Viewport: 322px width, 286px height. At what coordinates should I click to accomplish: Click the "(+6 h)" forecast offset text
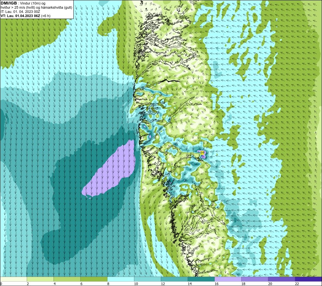click(x=46, y=16)
